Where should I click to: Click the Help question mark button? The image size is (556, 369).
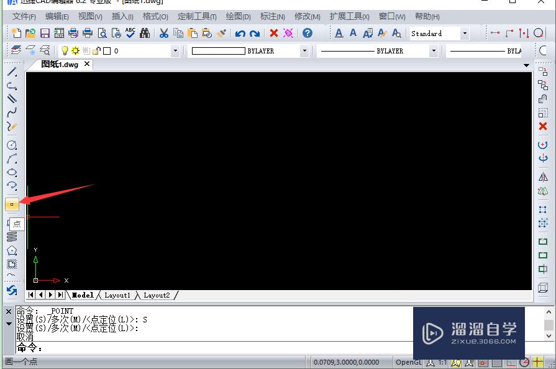(308, 33)
